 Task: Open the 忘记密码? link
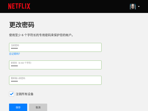[x=15, y=54]
